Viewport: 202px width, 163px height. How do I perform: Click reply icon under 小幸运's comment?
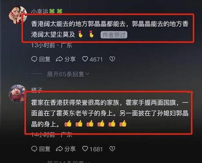(34, 59)
